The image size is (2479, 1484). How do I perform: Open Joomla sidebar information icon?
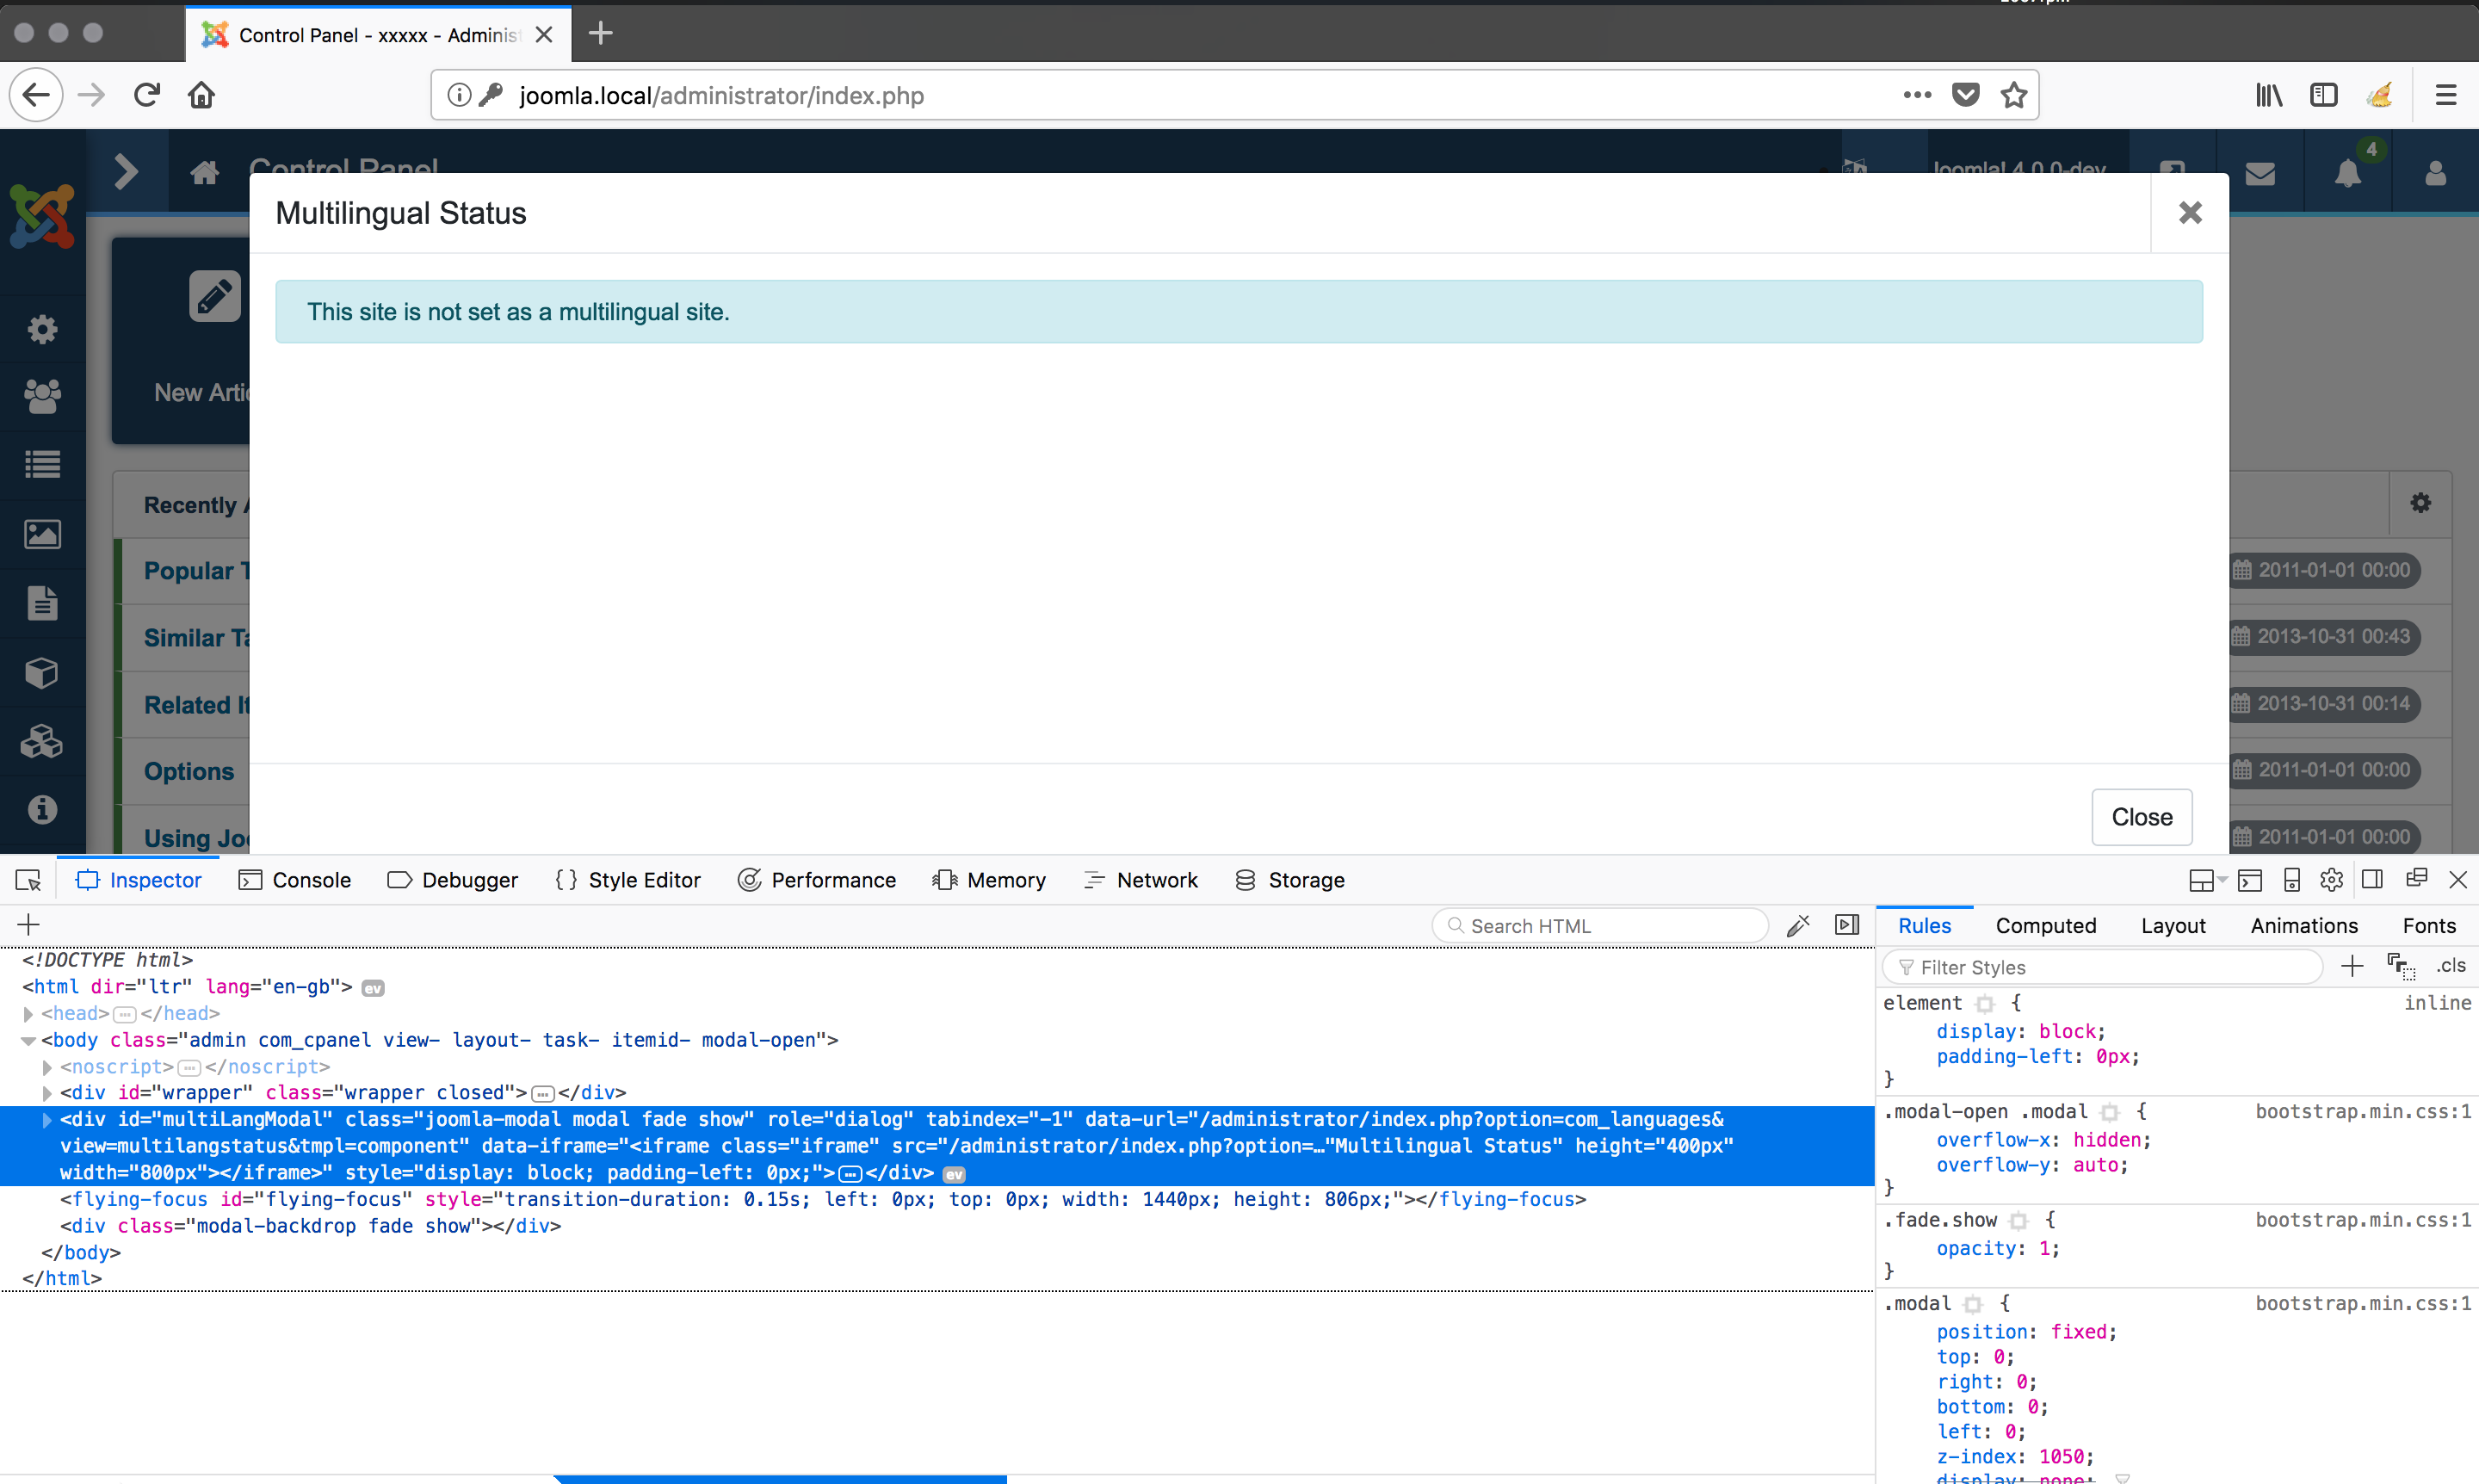tap(42, 809)
